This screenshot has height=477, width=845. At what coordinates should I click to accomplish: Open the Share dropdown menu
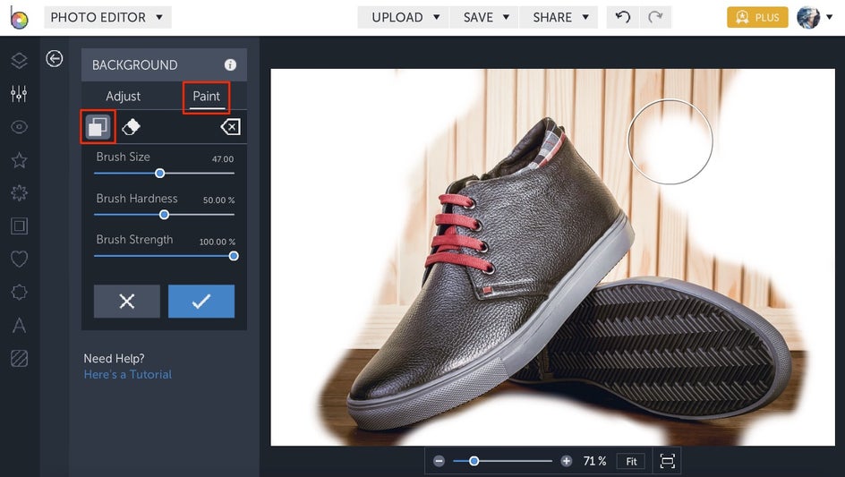point(559,17)
